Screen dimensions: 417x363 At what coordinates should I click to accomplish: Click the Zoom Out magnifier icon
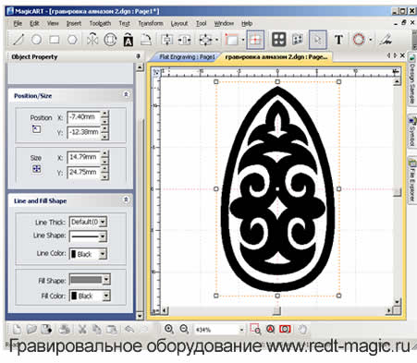tap(184, 329)
